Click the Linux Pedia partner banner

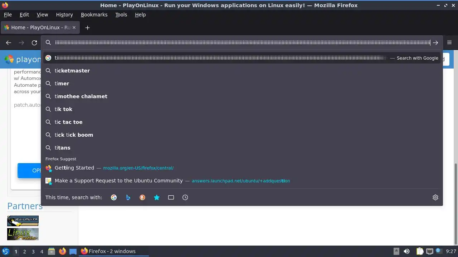pyautogui.click(x=23, y=234)
